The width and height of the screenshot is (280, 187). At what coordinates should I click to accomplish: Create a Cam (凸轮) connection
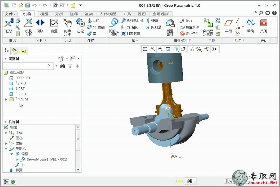coord(93,21)
